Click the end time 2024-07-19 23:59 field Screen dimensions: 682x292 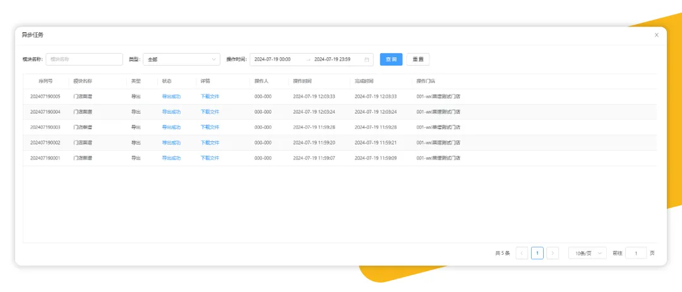pos(332,59)
